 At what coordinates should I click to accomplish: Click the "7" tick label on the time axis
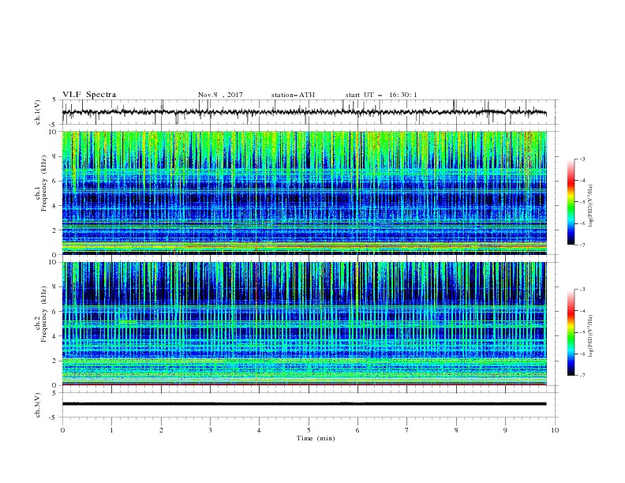407,430
